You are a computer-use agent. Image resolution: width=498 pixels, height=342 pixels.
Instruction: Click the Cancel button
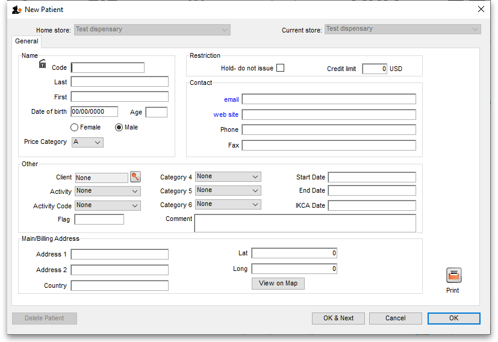(x=395, y=318)
